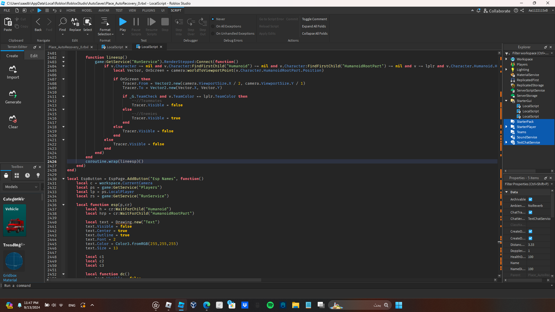Click the Filter workspace search field
Screen dimensions: 555x312
[530, 53]
